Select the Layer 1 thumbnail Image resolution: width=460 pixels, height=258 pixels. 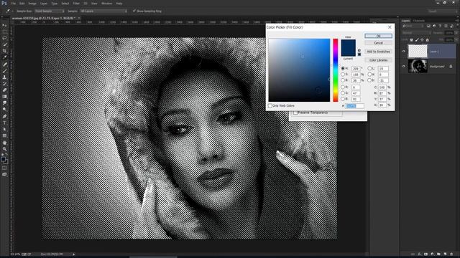pyautogui.click(x=418, y=52)
